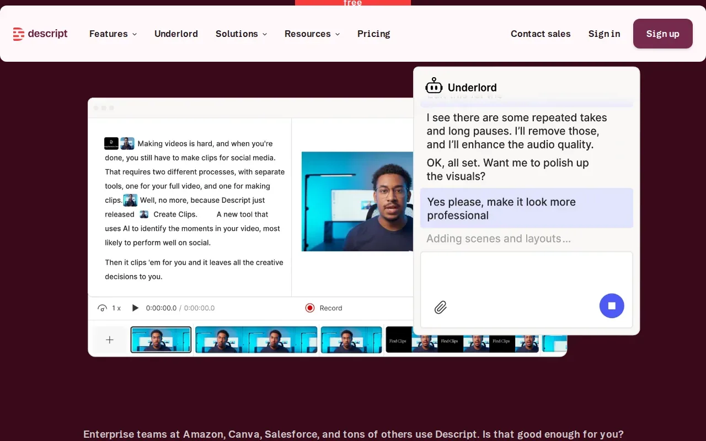Expand the Solutions menu
Screen dimensions: 706x441
241,34
